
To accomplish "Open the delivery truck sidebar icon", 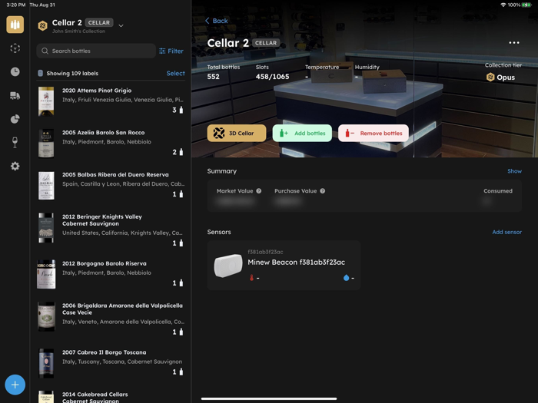I will (15, 96).
